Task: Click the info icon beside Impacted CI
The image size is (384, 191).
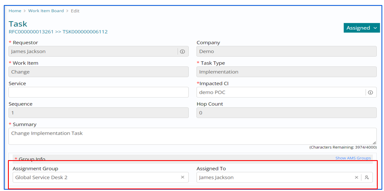Action: pos(370,93)
